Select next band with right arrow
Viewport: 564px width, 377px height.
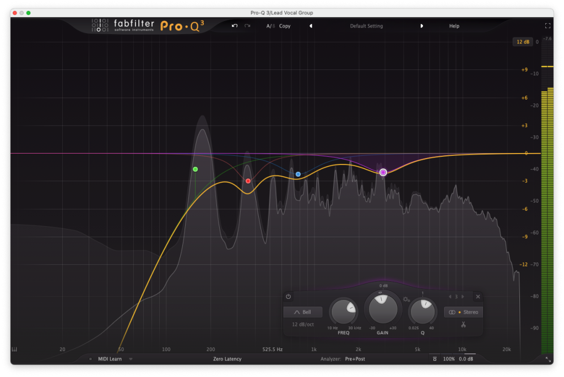pos(463,297)
